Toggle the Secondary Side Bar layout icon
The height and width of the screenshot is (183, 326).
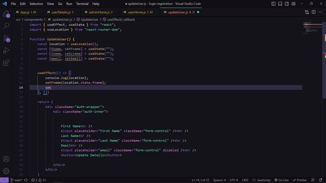287,4
